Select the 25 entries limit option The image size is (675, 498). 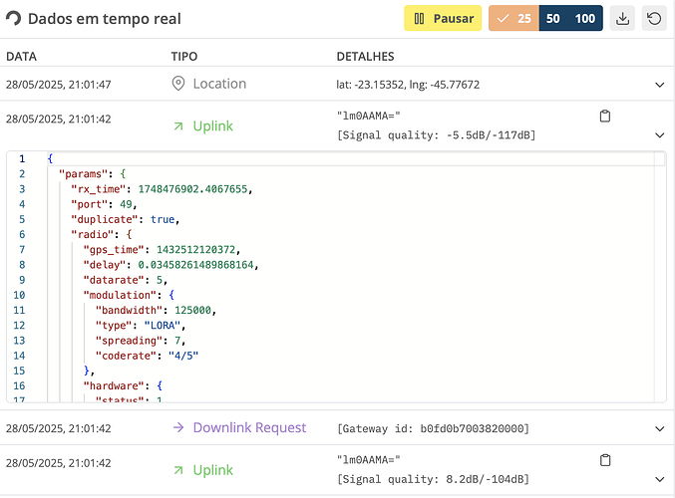(x=513, y=19)
